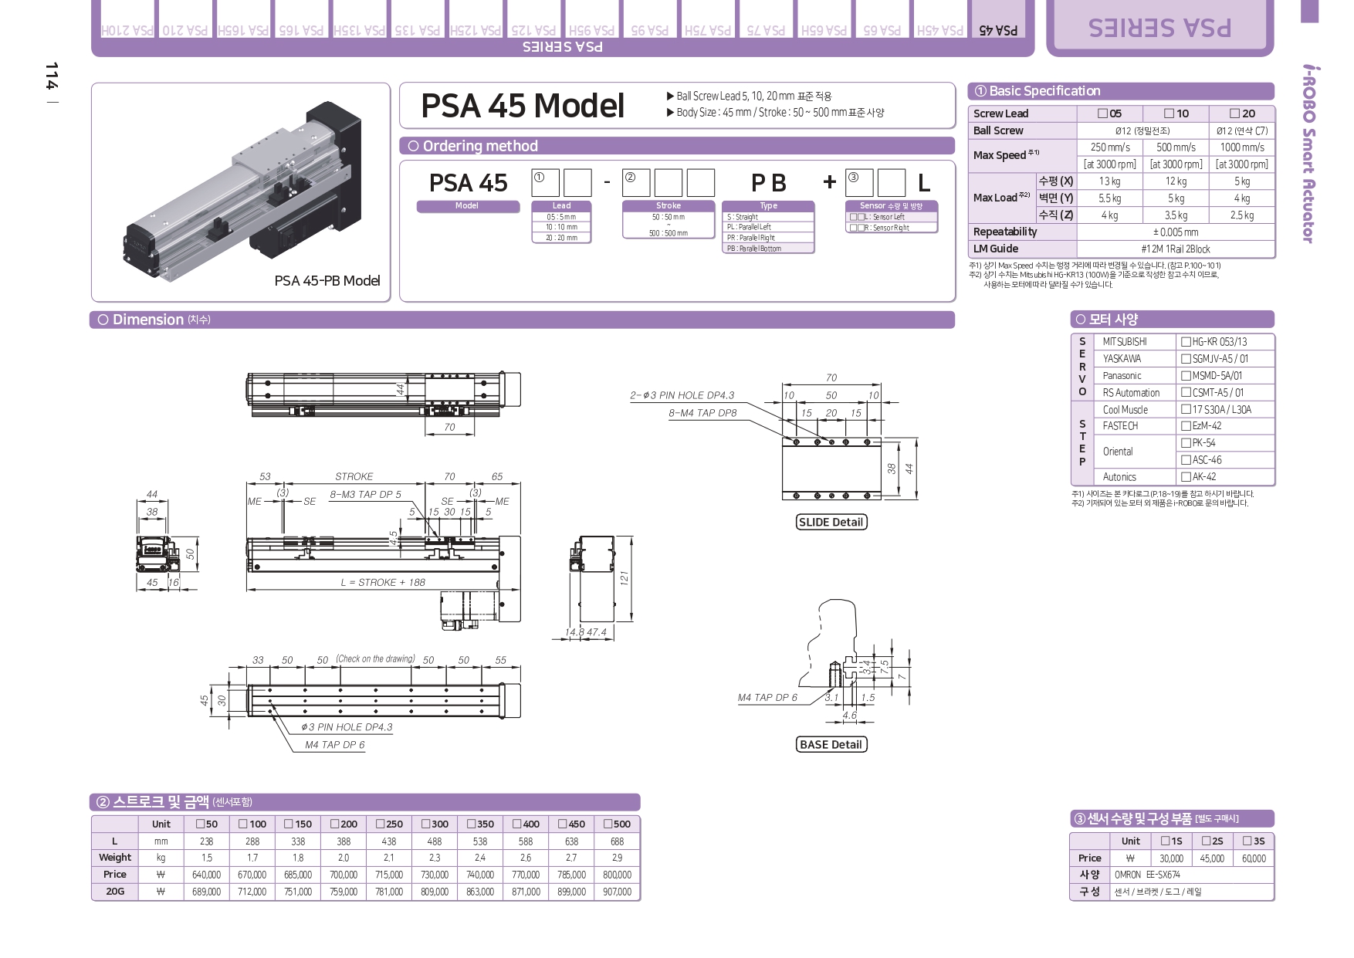The width and height of the screenshot is (1354, 958).
Task: Click the 'L = STROKE + 188' dimension label
Action: [383, 583]
